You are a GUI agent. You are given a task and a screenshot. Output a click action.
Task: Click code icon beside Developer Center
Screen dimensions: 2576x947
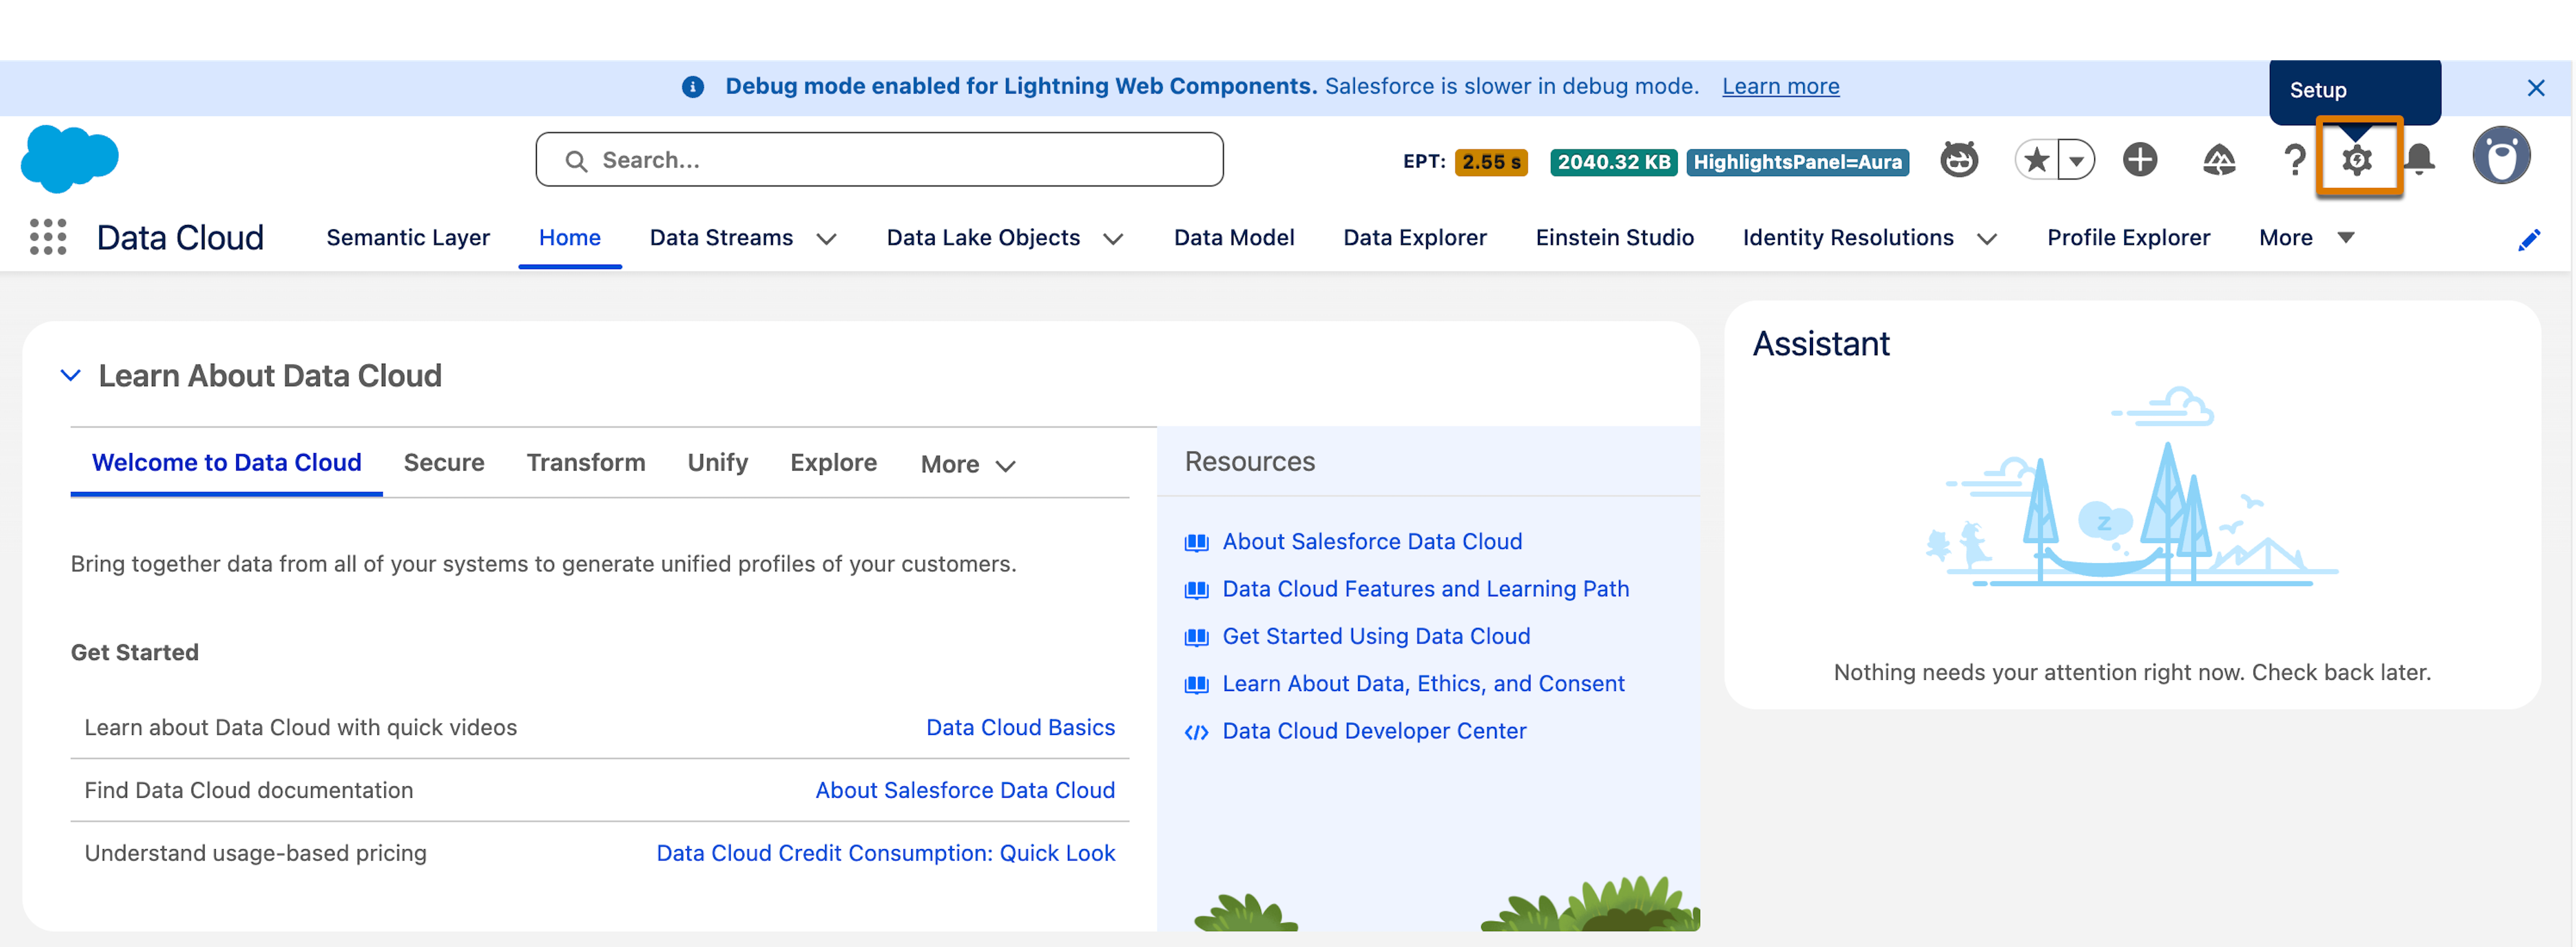(1196, 732)
